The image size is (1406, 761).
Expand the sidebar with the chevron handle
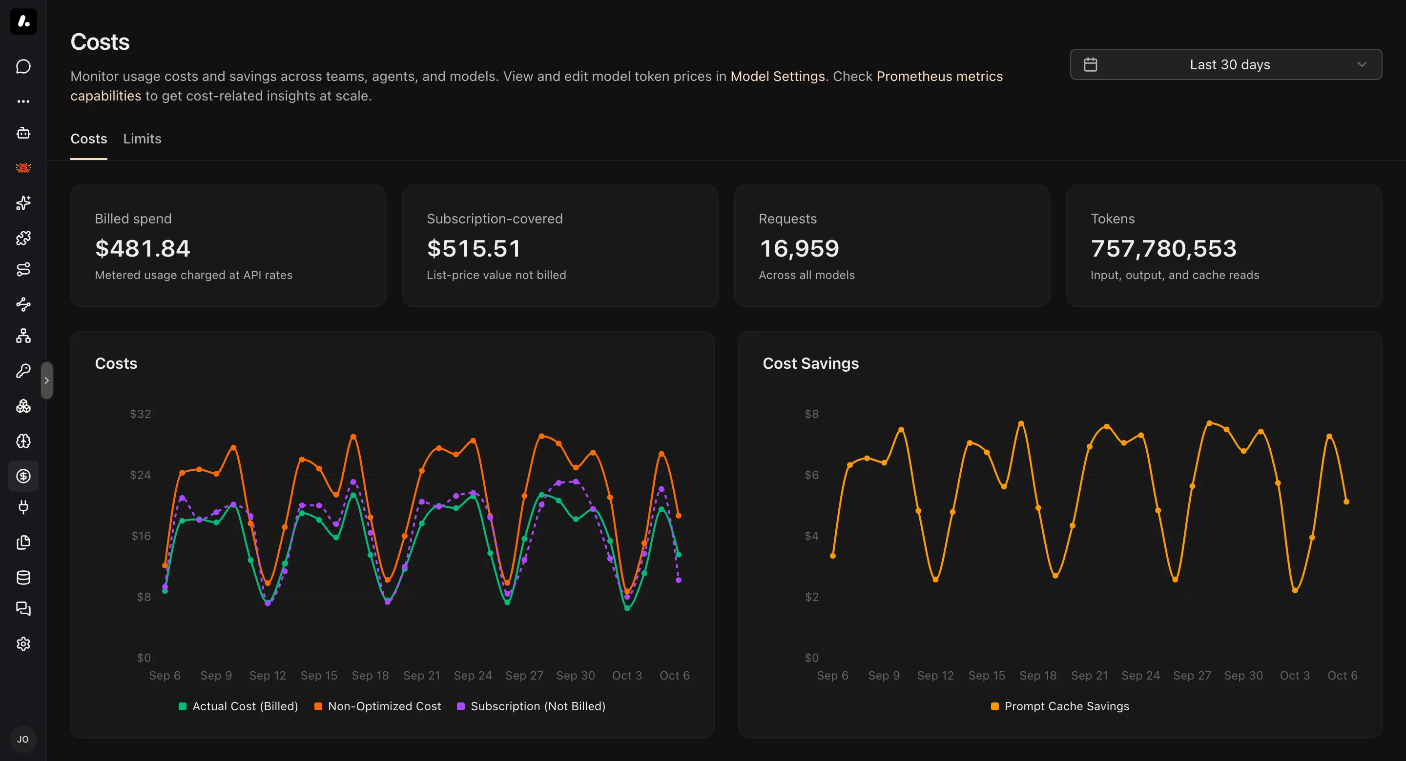click(47, 380)
